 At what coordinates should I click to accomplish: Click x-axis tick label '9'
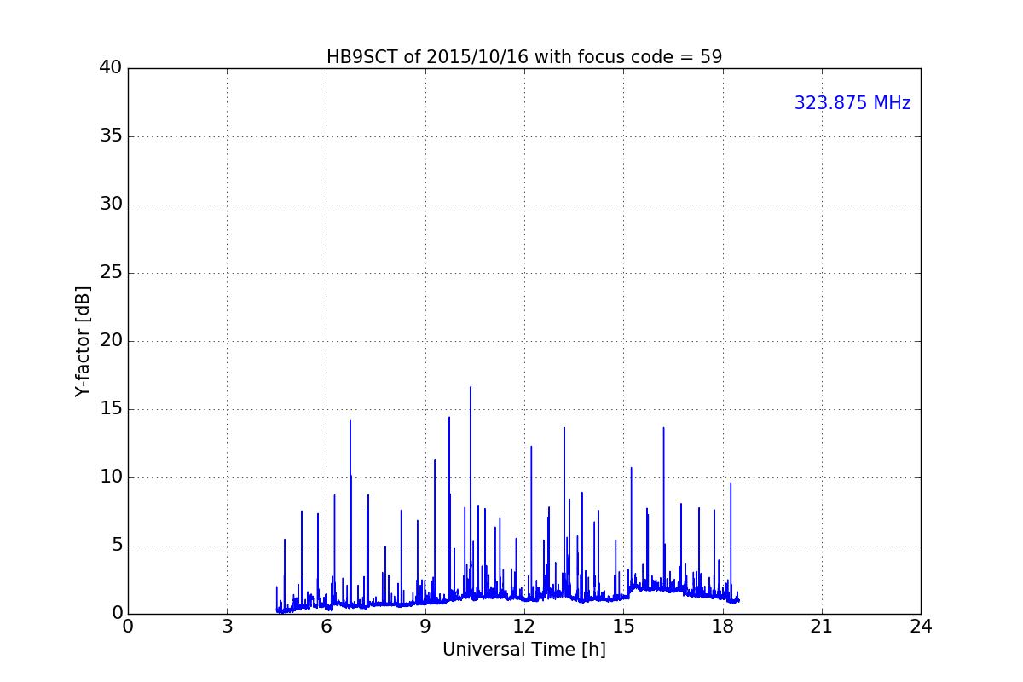(425, 627)
